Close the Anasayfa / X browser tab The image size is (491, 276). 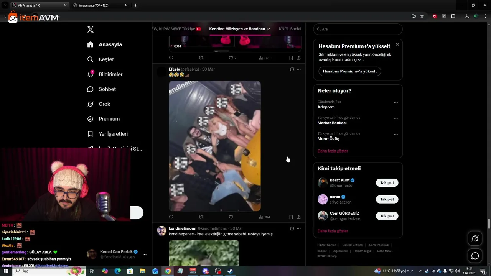[65, 5]
